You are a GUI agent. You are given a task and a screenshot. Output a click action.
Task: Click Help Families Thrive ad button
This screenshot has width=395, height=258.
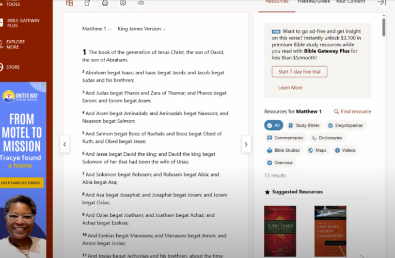coord(21,183)
